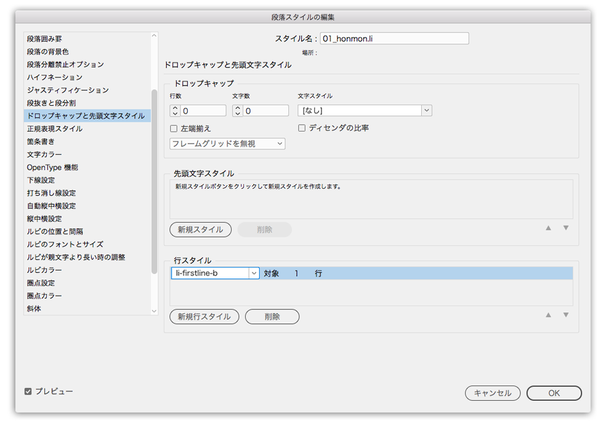Click the ▼ arrow in 先頭文字スタイル section
Screen dimensions: 606x423
click(x=565, y=227)
